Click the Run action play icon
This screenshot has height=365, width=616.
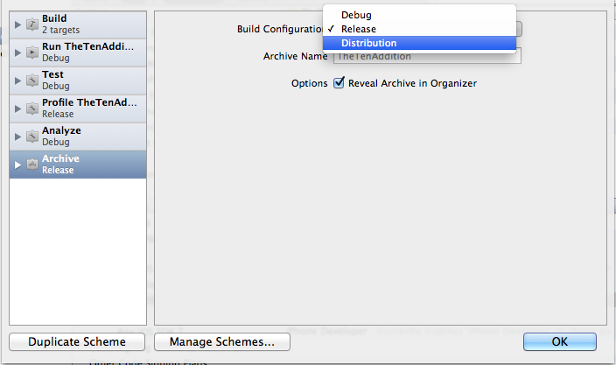coord(32,53)
